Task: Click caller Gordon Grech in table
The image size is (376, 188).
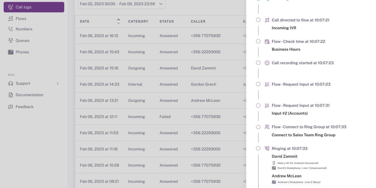Action: click(204, 84)
